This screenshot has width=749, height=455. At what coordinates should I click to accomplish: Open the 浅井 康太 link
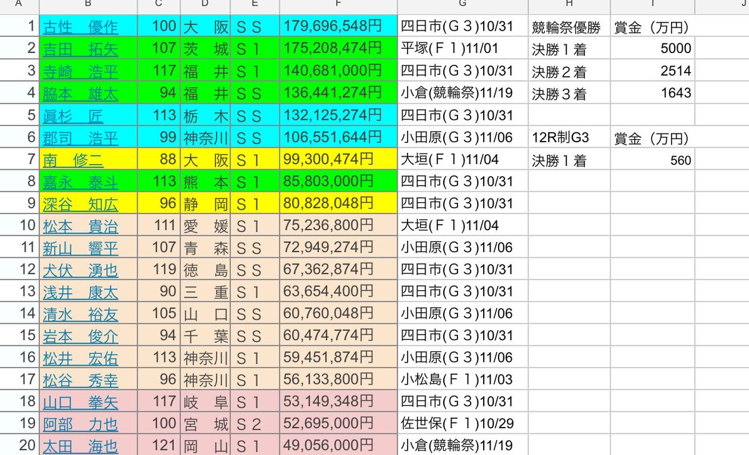click(x=80, y=291)
